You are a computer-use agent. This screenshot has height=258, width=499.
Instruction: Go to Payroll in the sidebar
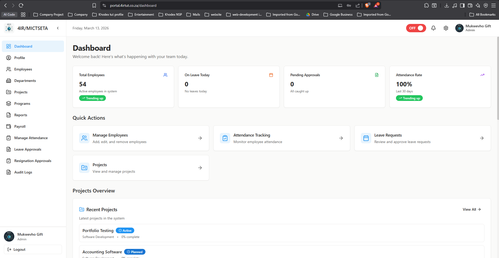20,126
